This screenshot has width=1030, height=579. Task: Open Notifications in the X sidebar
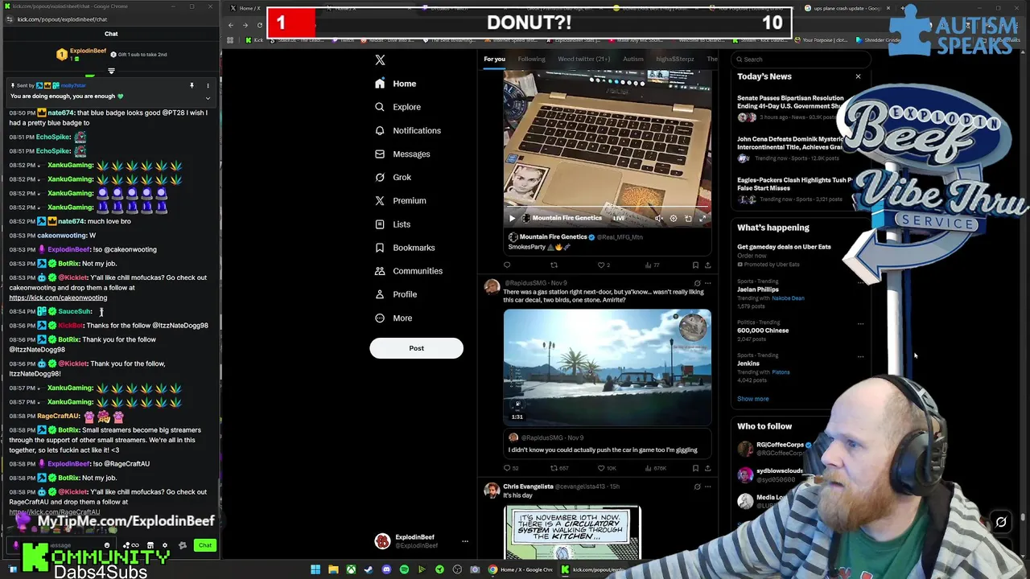click(408, 130)
